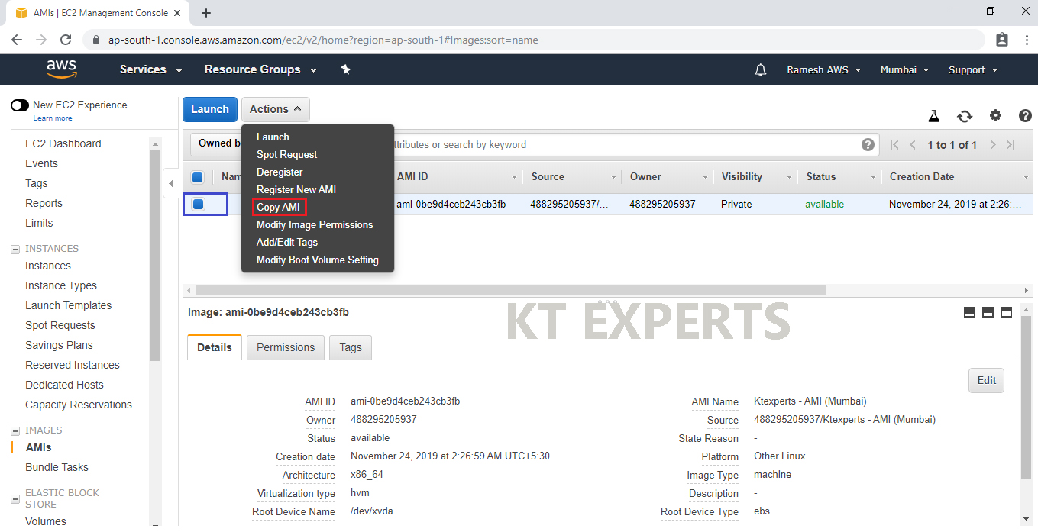The height and width of the screenshot is (532, 1038).
Task: Open Spot Requests in sidebar
Action: pos(60,325)
